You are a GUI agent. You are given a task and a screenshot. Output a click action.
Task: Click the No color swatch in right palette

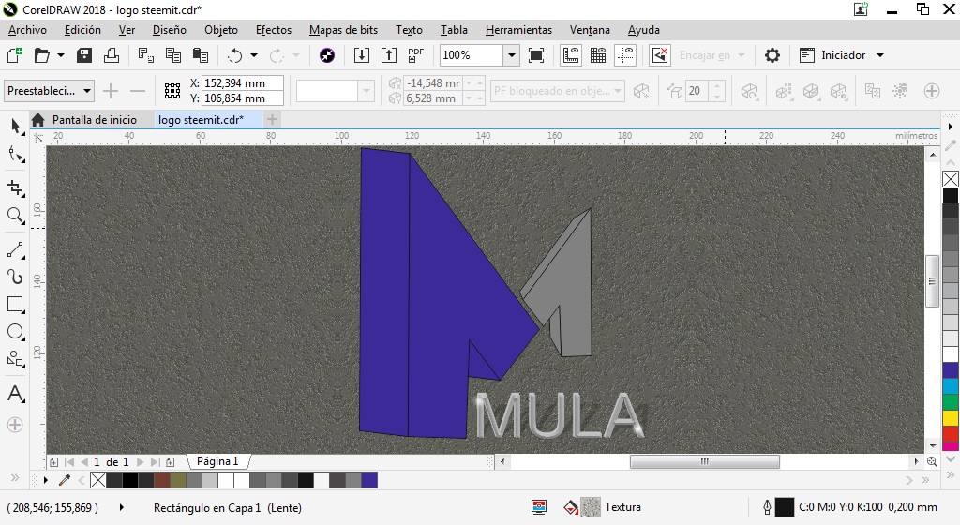[x=951, y=179]
